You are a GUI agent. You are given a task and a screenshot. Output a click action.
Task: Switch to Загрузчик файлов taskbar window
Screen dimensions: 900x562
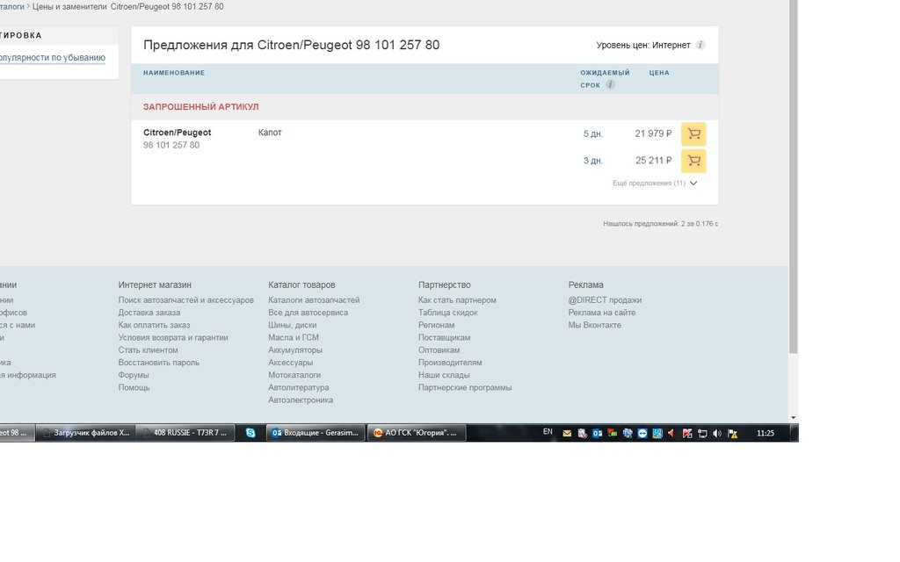click(x=85, y=433)
